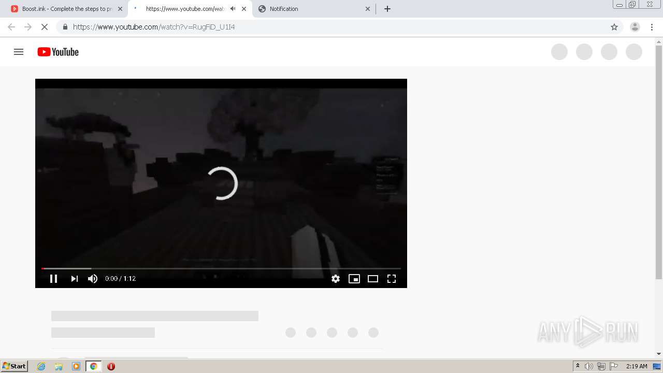Click the 0:00 / 1:12 time display
663x373 pixels.
pos(120,279)
